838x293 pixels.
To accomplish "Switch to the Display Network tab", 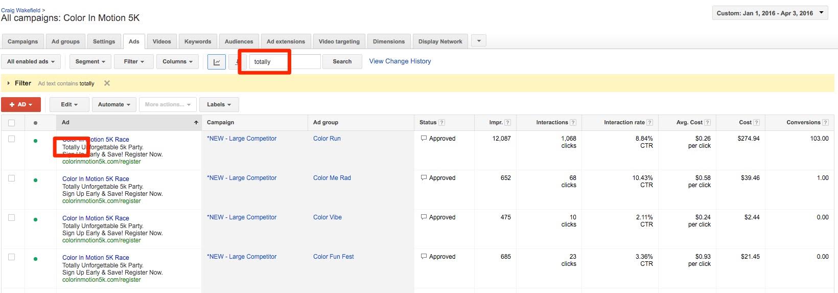I will pyautogui.click(x=440, y=41).
